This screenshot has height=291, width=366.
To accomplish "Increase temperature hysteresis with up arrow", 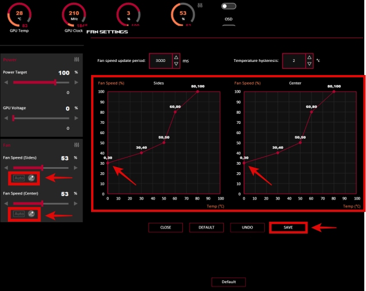I will coord(310,57).
